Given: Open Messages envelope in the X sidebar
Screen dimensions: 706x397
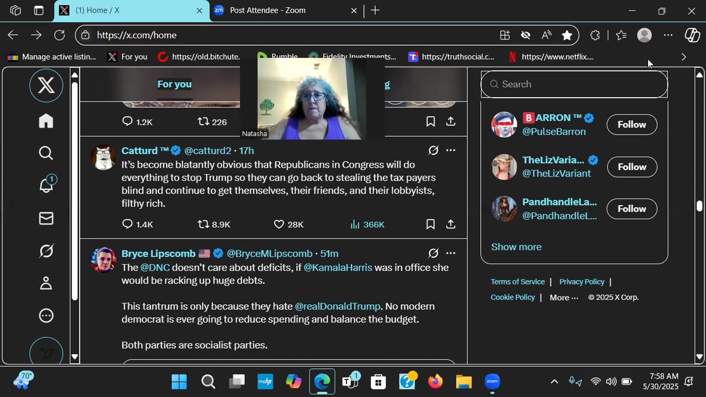Looking at the screenshot, I should pos(46,219).
